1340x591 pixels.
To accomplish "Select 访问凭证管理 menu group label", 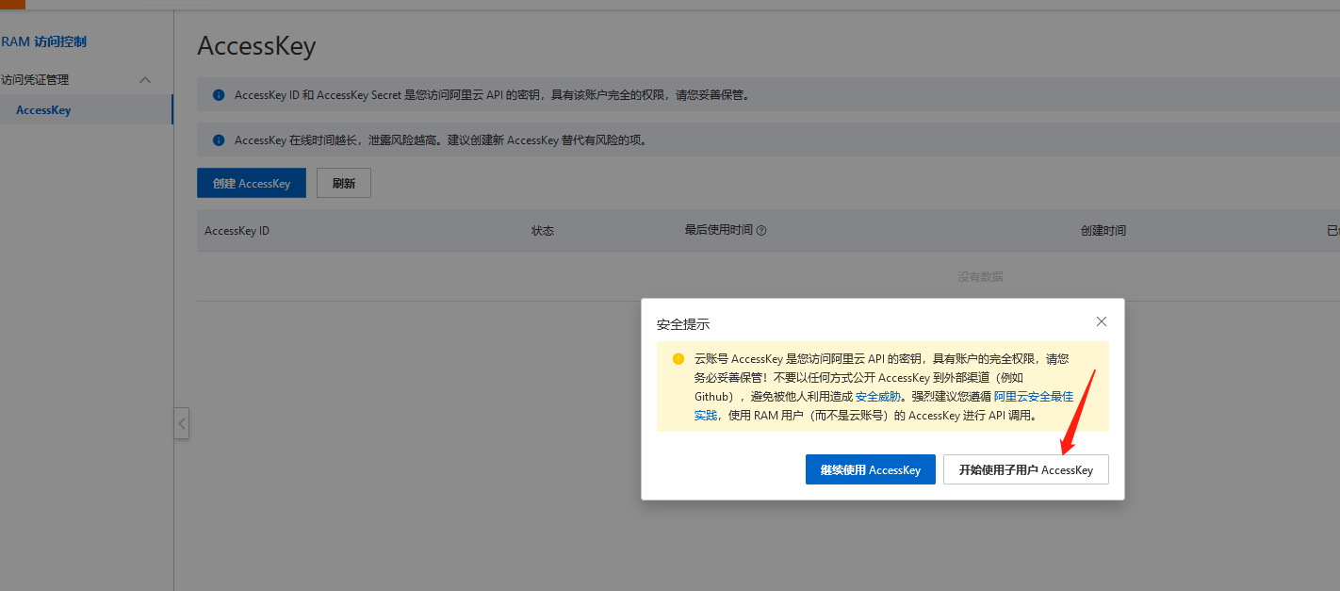I will tap(35, 80).
